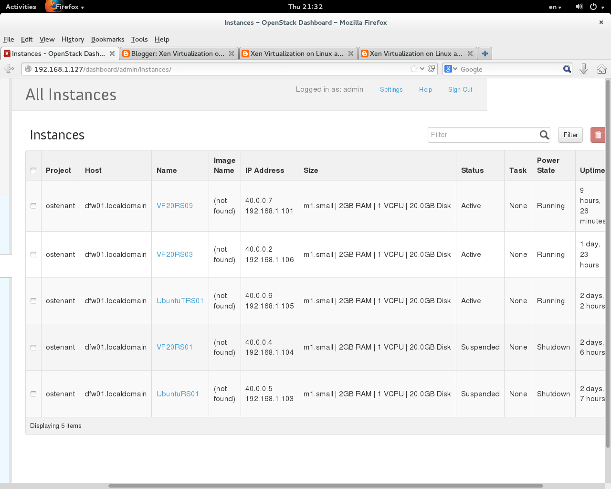Sort table by Project column header

[58, 170]
